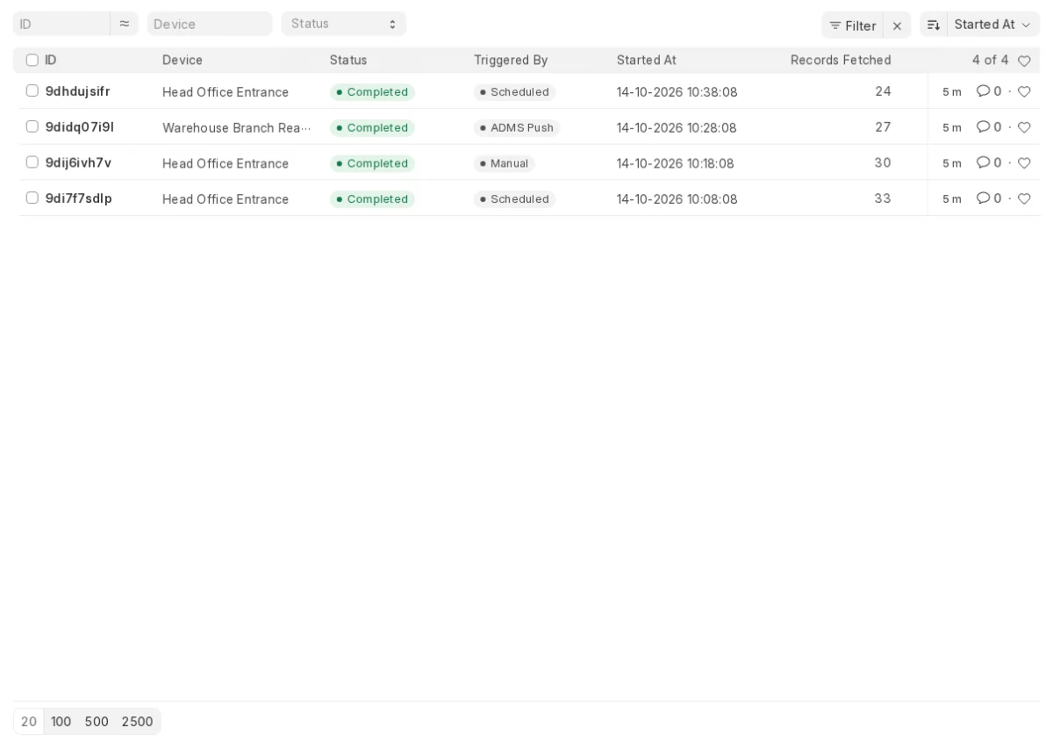1053x741 pixels.
Task: Open comments for row 9di7f7sdlp
Action: tap(989, 198)
